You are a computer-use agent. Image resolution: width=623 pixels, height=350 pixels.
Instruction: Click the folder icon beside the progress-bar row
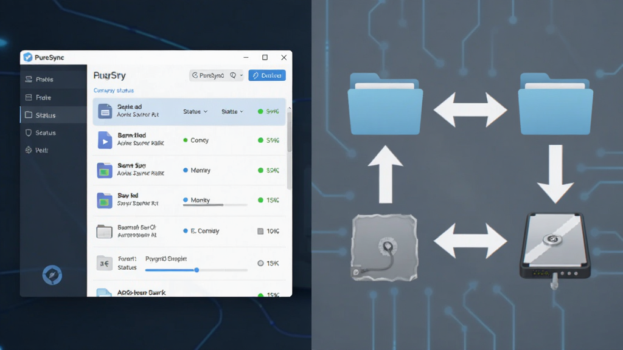[105, 201]
